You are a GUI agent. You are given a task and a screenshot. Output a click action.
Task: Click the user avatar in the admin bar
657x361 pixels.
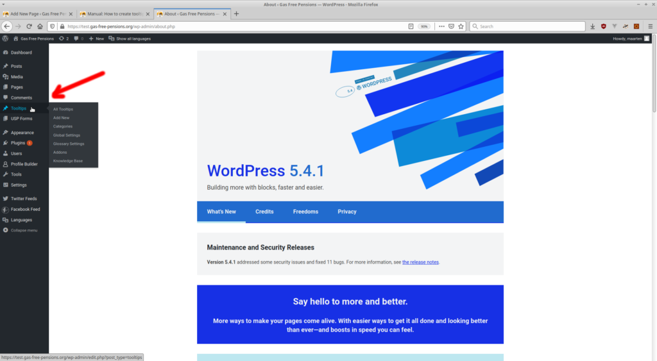click(647, 38)
